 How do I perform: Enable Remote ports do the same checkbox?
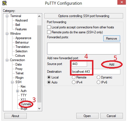(49, 32)
